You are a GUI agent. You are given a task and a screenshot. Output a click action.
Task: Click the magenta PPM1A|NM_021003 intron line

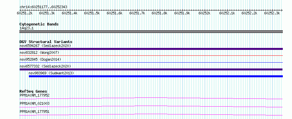tap(151, 106)
